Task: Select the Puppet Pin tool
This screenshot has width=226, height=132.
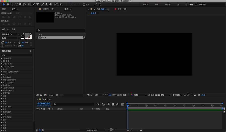Action: point(61,4)
